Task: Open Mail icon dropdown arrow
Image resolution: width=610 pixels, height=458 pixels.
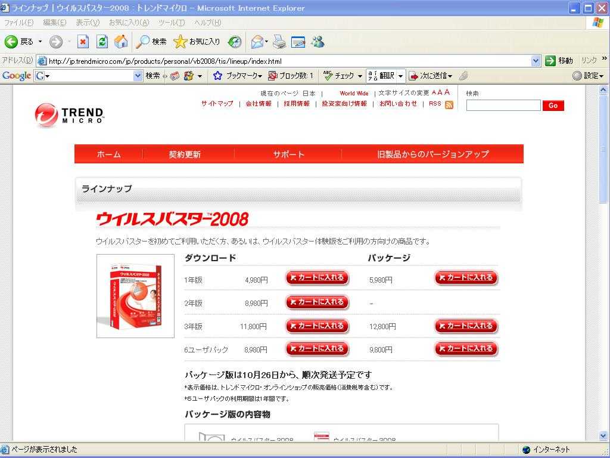Action: point(266,41)
